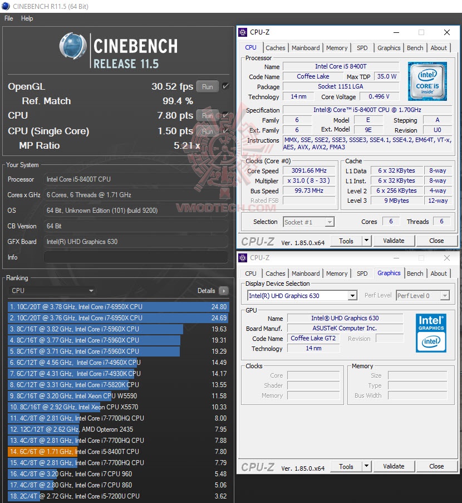Click Close button in top CPU-Z window

436,241
